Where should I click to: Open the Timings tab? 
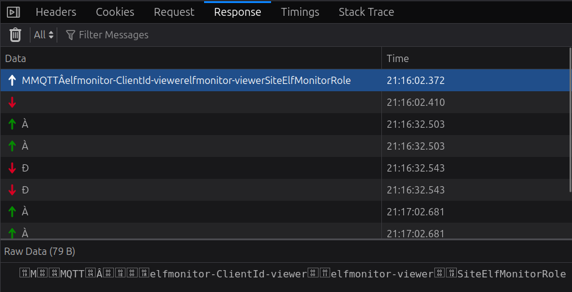pos(300,12)
